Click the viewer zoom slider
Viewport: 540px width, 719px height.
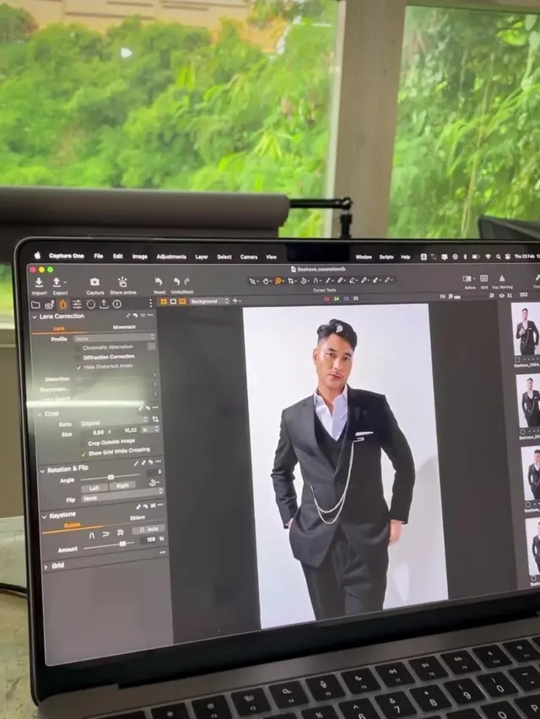pos(474,297)
